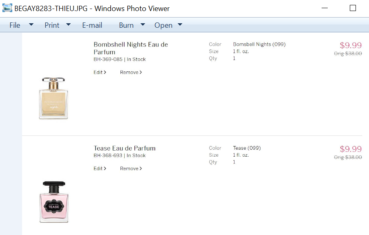Click Orig $38.00 beside Bombshell Nights
Viewport: 369px width, 235px height.
(348, 53)
